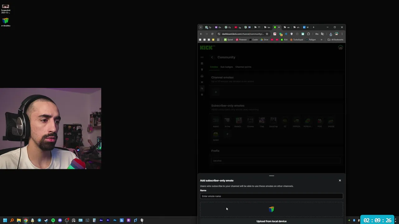Open the Quixel bookmark
Screen dimensions: 399x224
(x=228, y=40)
